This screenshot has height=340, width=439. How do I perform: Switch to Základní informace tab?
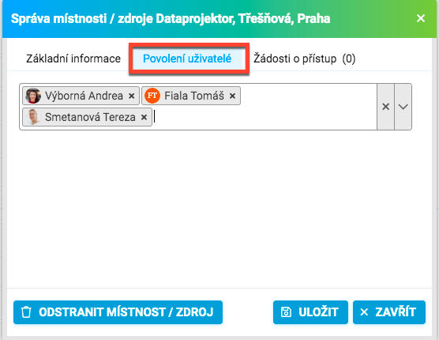[x=73, y=59]
